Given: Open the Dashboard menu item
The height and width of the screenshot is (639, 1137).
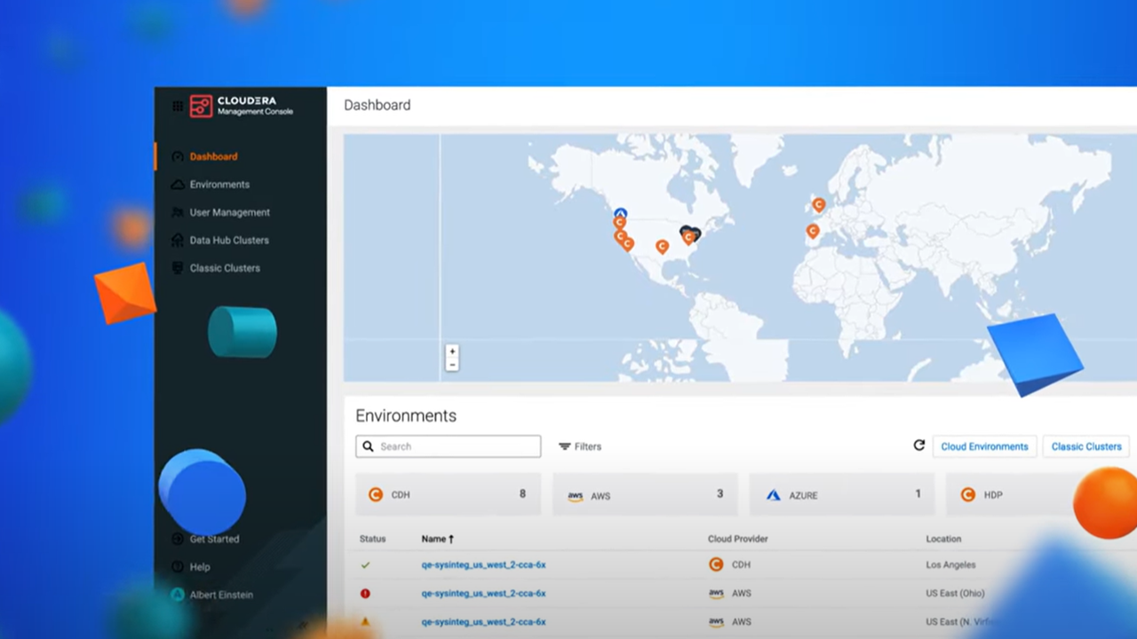Looking at the screenshot, I should pyautogui.click(x=213, y=156).
